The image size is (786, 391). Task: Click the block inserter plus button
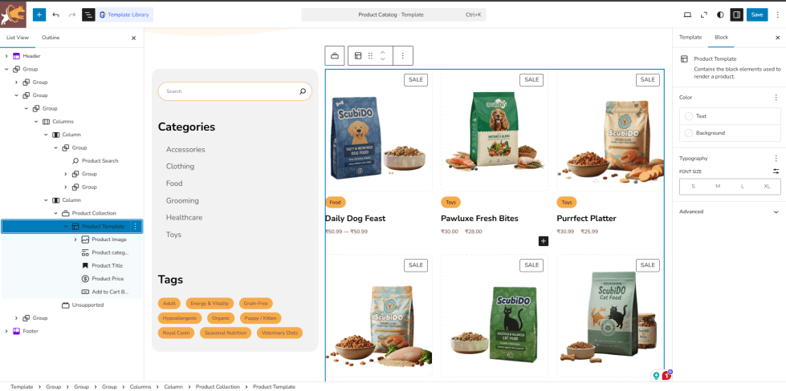point(39,14)
